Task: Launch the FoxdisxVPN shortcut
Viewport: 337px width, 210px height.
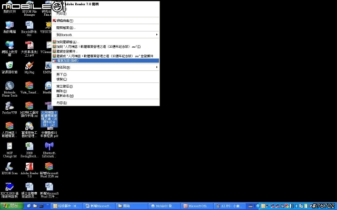Action: (x=9, y=108)
